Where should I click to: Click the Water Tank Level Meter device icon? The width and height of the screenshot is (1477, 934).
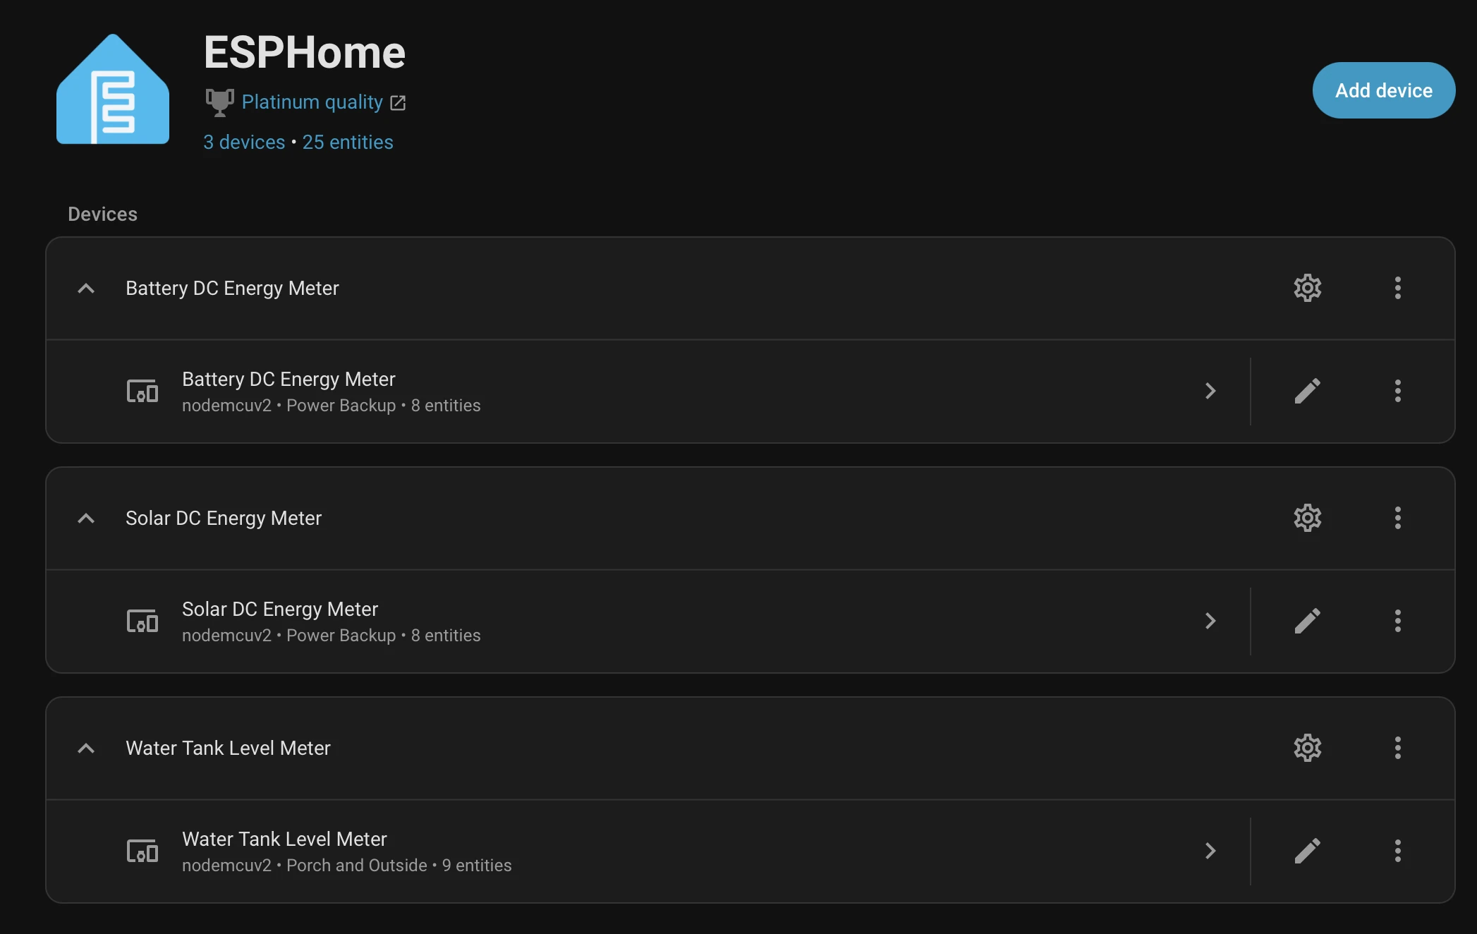click(142, 851)
